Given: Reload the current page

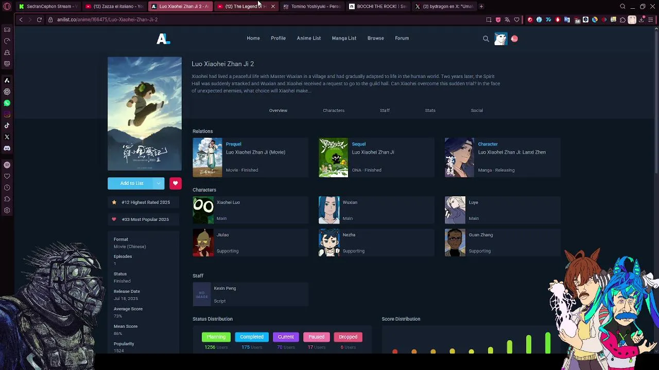Looking at the screenshot, I should click(39, 20).
